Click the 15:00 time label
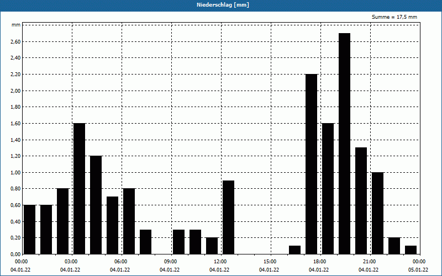 pos(271,262)
